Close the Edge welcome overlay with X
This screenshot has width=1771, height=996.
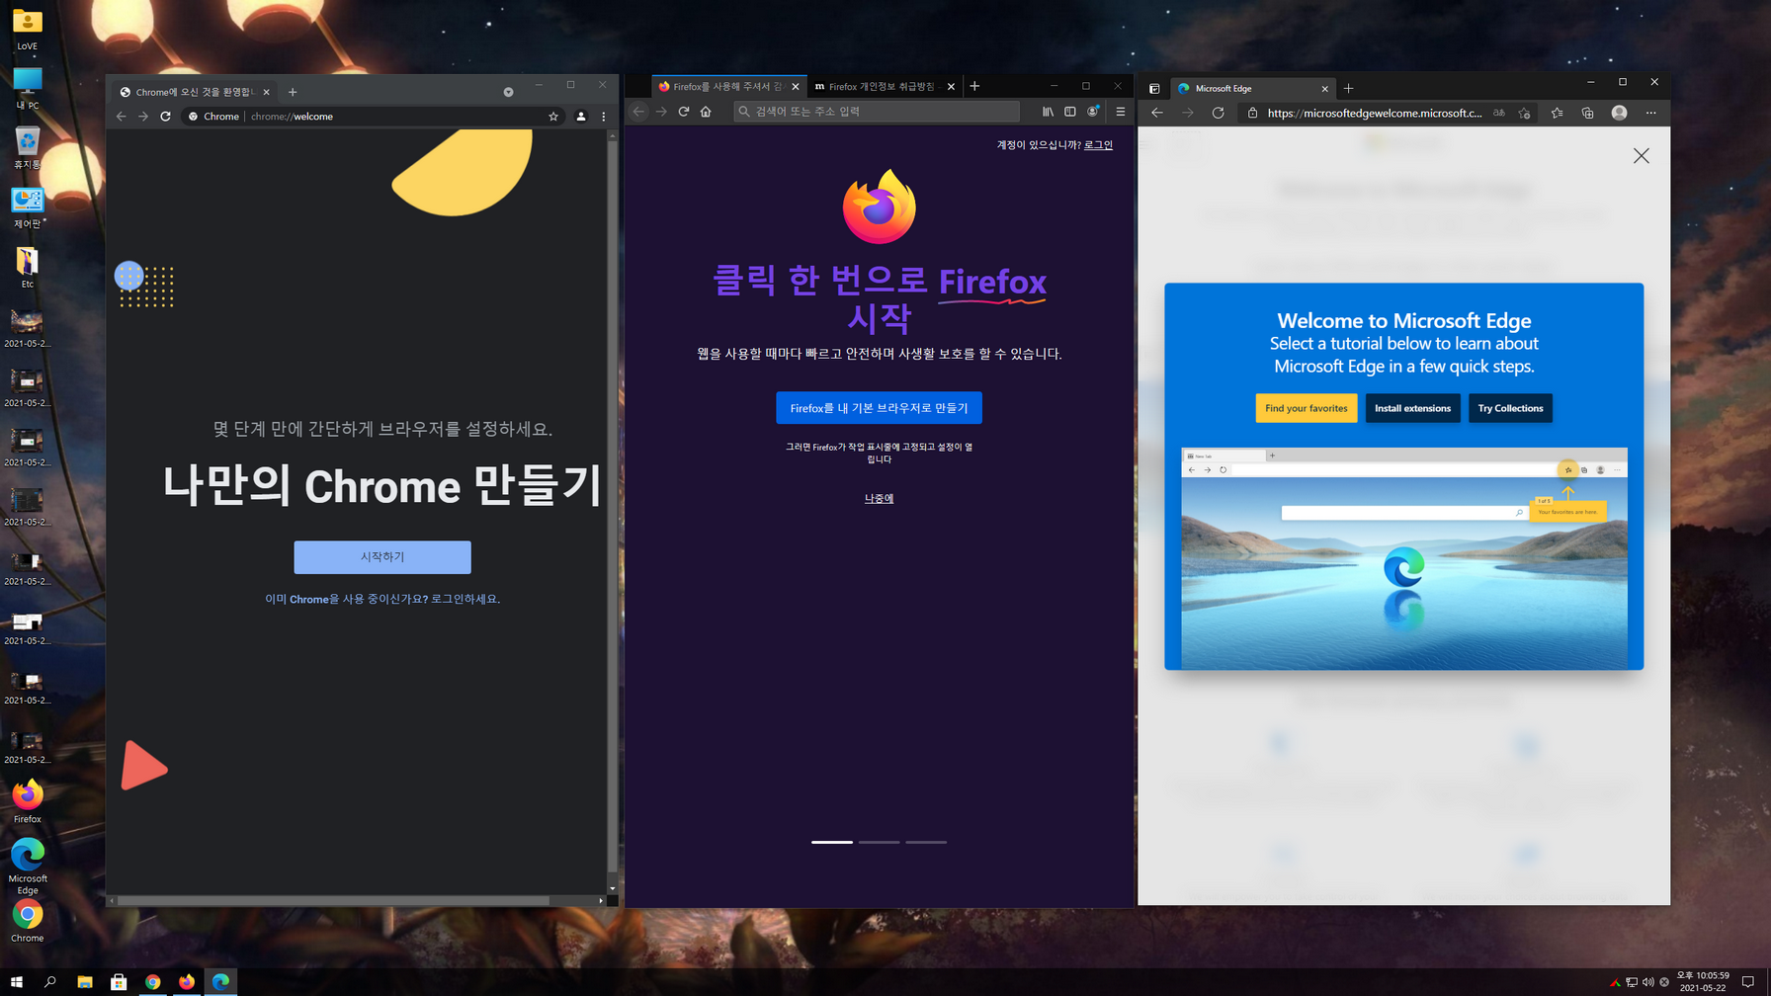1642,156
